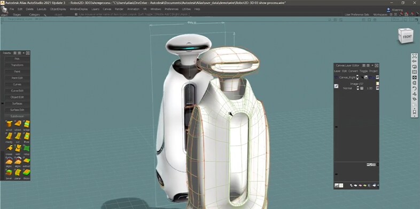Click the Image-157 layer color swatch

(377, 84)
